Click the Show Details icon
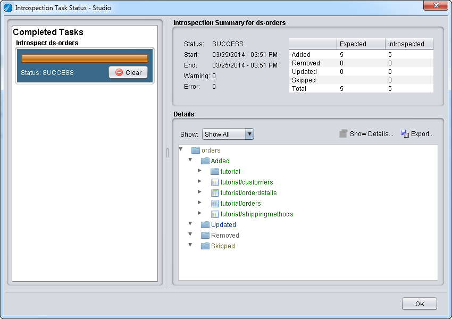 [x=344, y=134]
